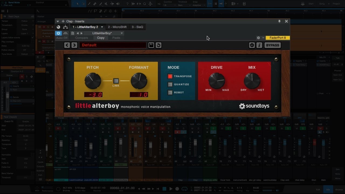
Task: Click the MIX dry/wet knob
Action: pos(252,81)
